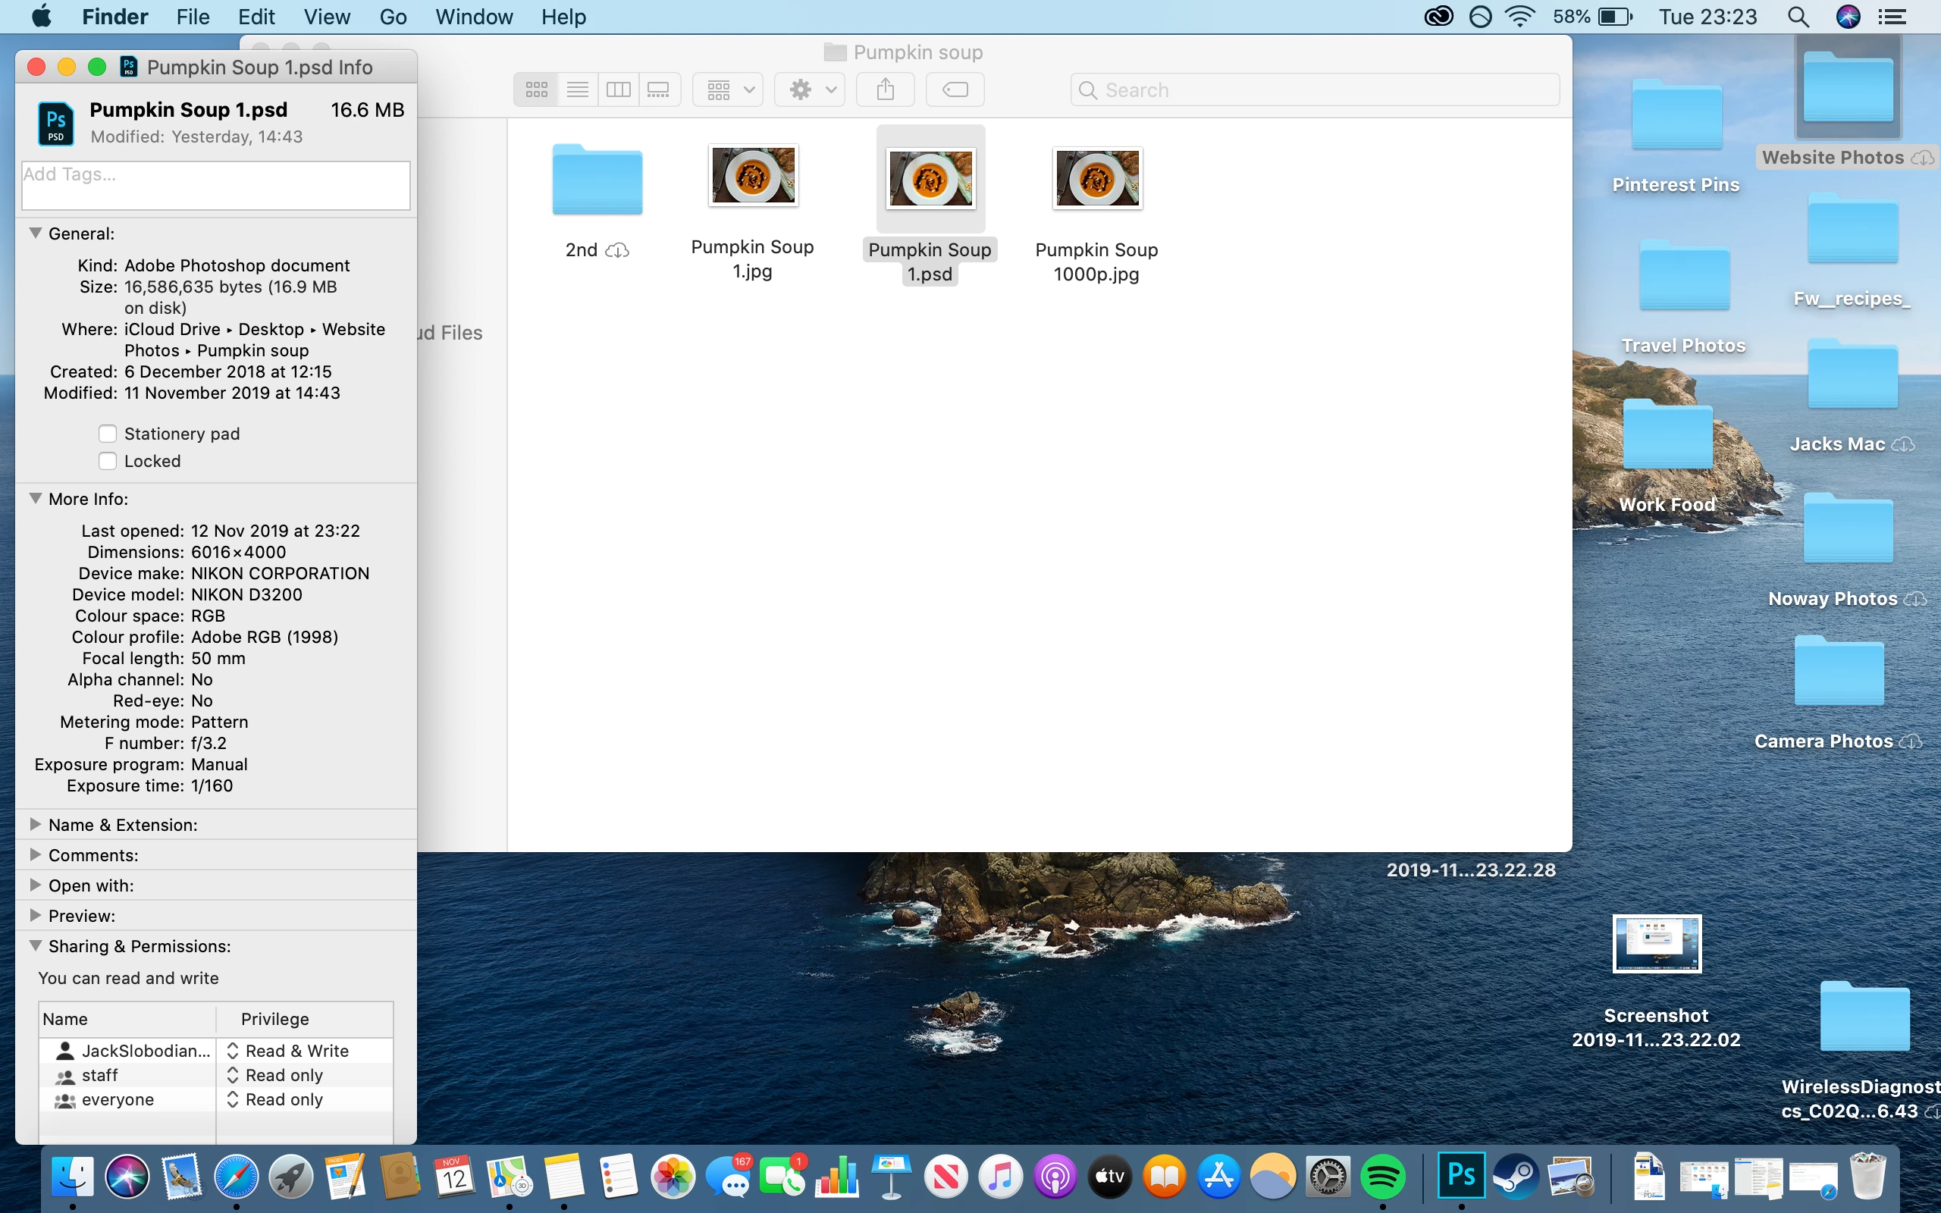
Task: Click the Edit Tags toolbar icon
Action: [x=955, y=89]
